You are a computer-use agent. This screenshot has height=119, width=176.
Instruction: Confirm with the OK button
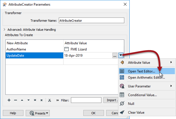(x=94, y=113)
